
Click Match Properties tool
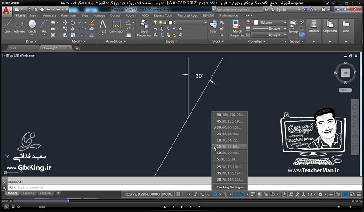point(237,29)
